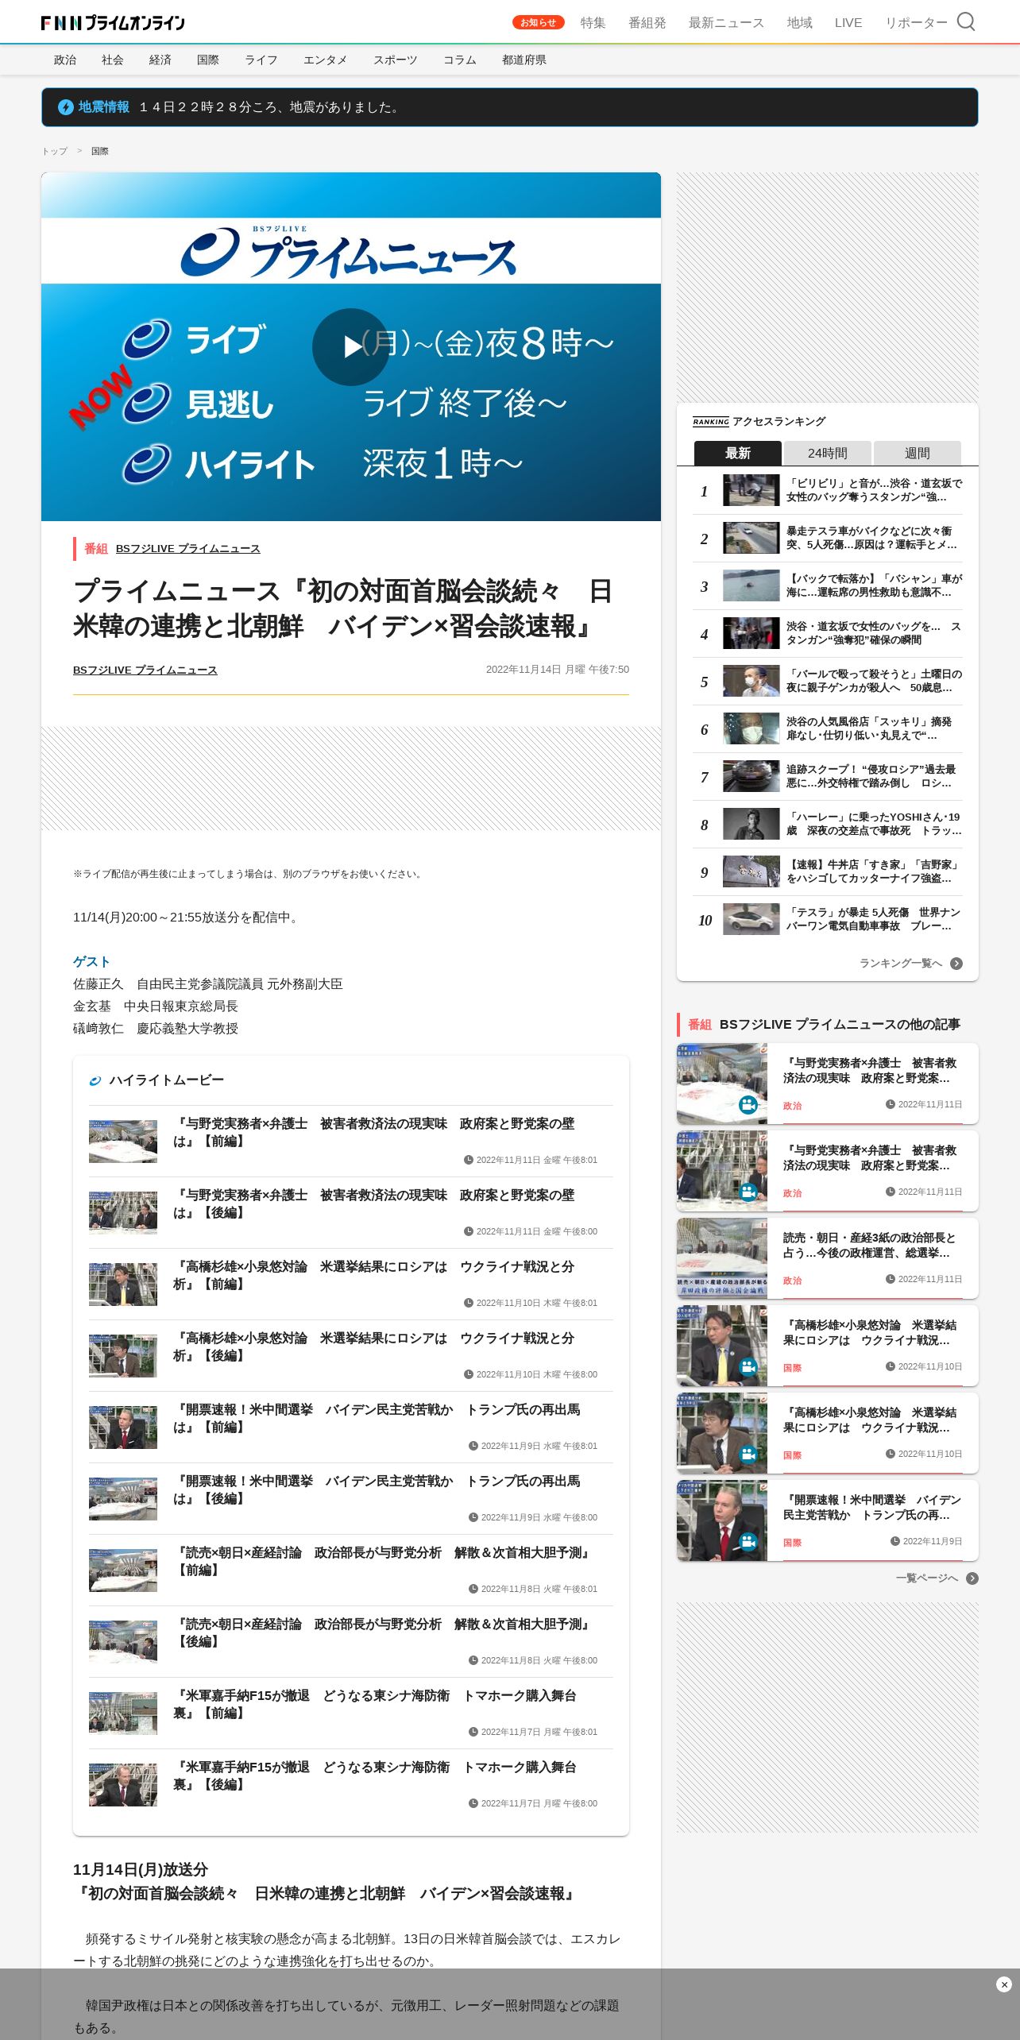Click the 国際 breadcrumb link
This screenshot has width=1020, height=2040.
click(x=100, y=151)
